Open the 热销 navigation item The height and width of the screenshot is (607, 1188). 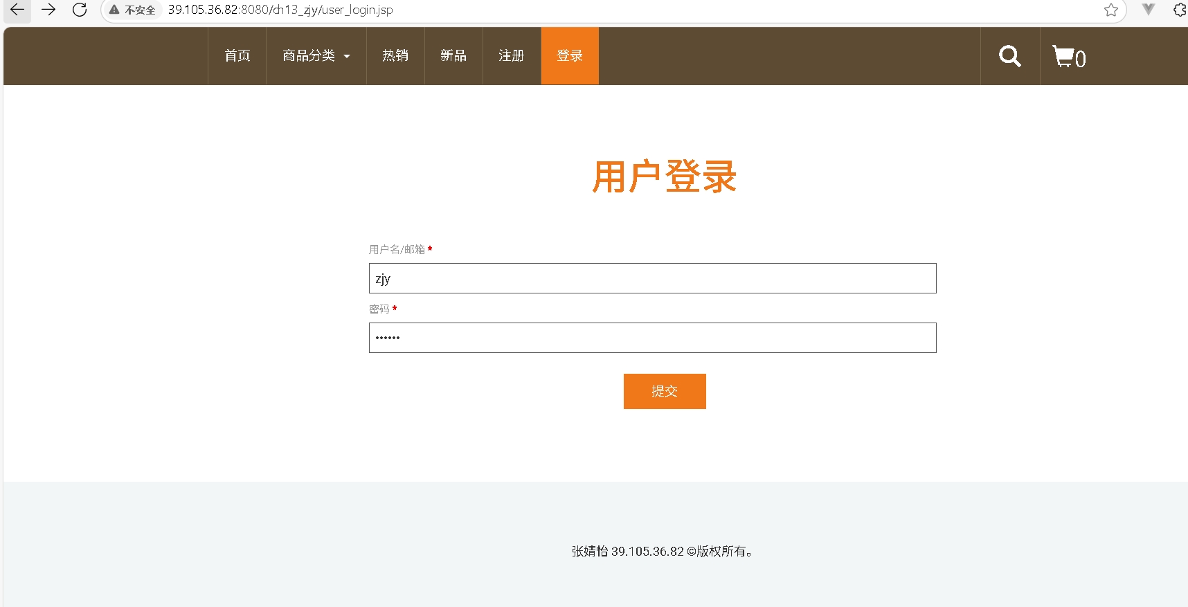[395, 56]
